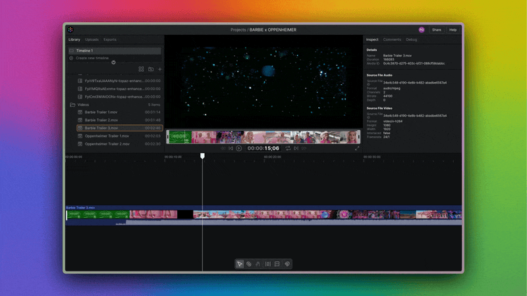Add new media with plus icon
The height and width of the screenshot is (296, 527).
160,69
